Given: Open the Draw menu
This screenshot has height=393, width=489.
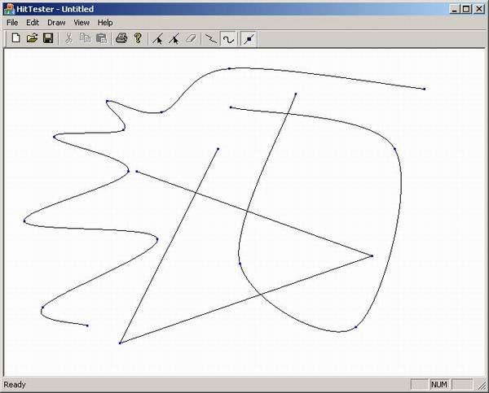Looking at the screenshot, I should (x=56, y=23).
